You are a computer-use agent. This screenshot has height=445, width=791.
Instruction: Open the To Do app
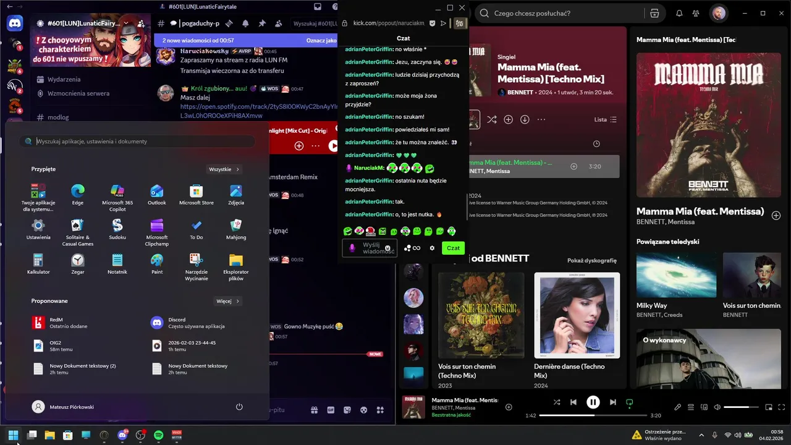click(197, 229)
